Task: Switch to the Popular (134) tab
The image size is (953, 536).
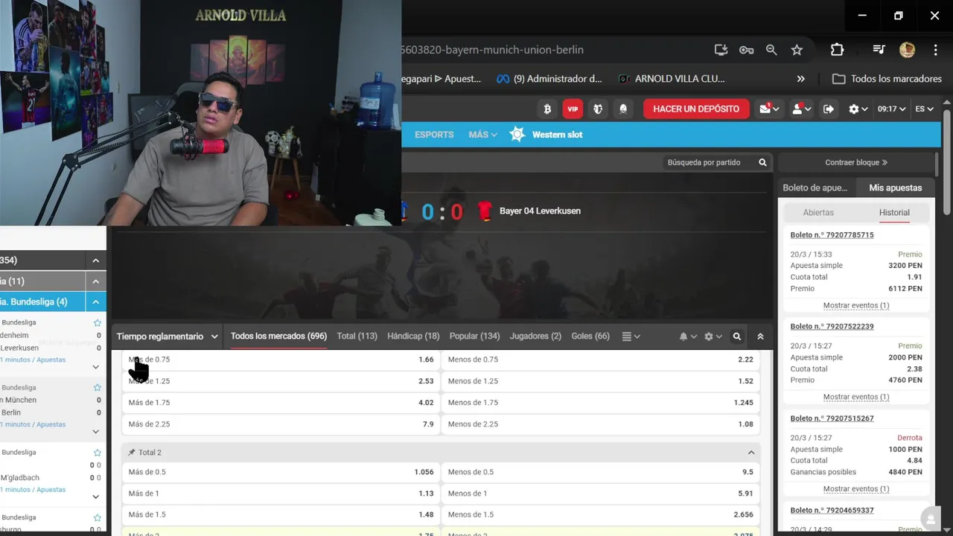Action: [475, 336]
